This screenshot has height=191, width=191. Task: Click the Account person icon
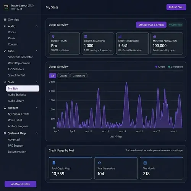pos(5,108)
